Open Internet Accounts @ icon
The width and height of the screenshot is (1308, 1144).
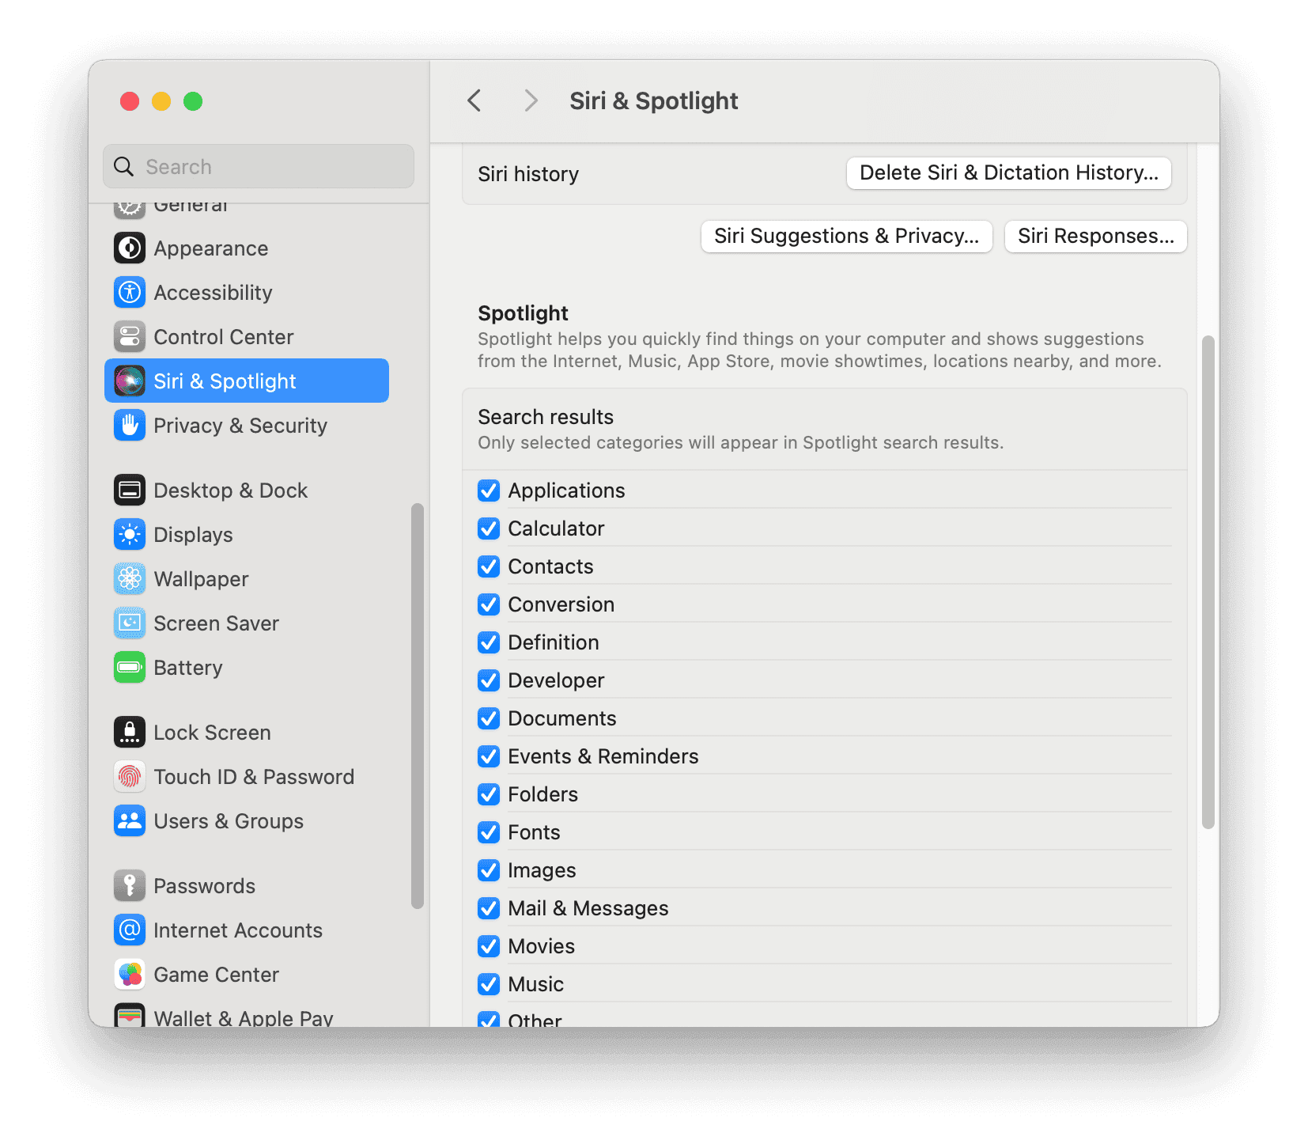coord(130,930)
